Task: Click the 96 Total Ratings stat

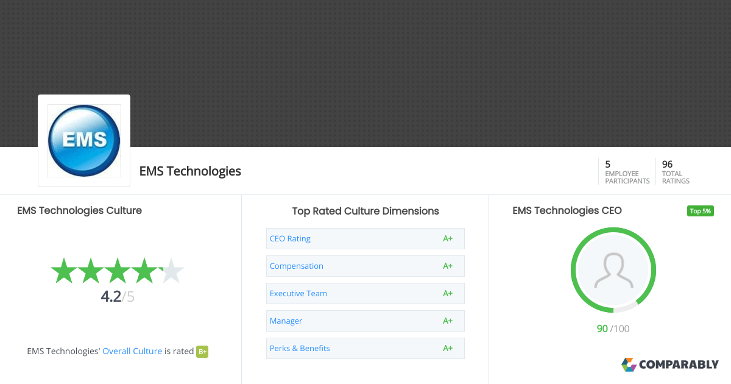Action: click(x=675, y=171)
